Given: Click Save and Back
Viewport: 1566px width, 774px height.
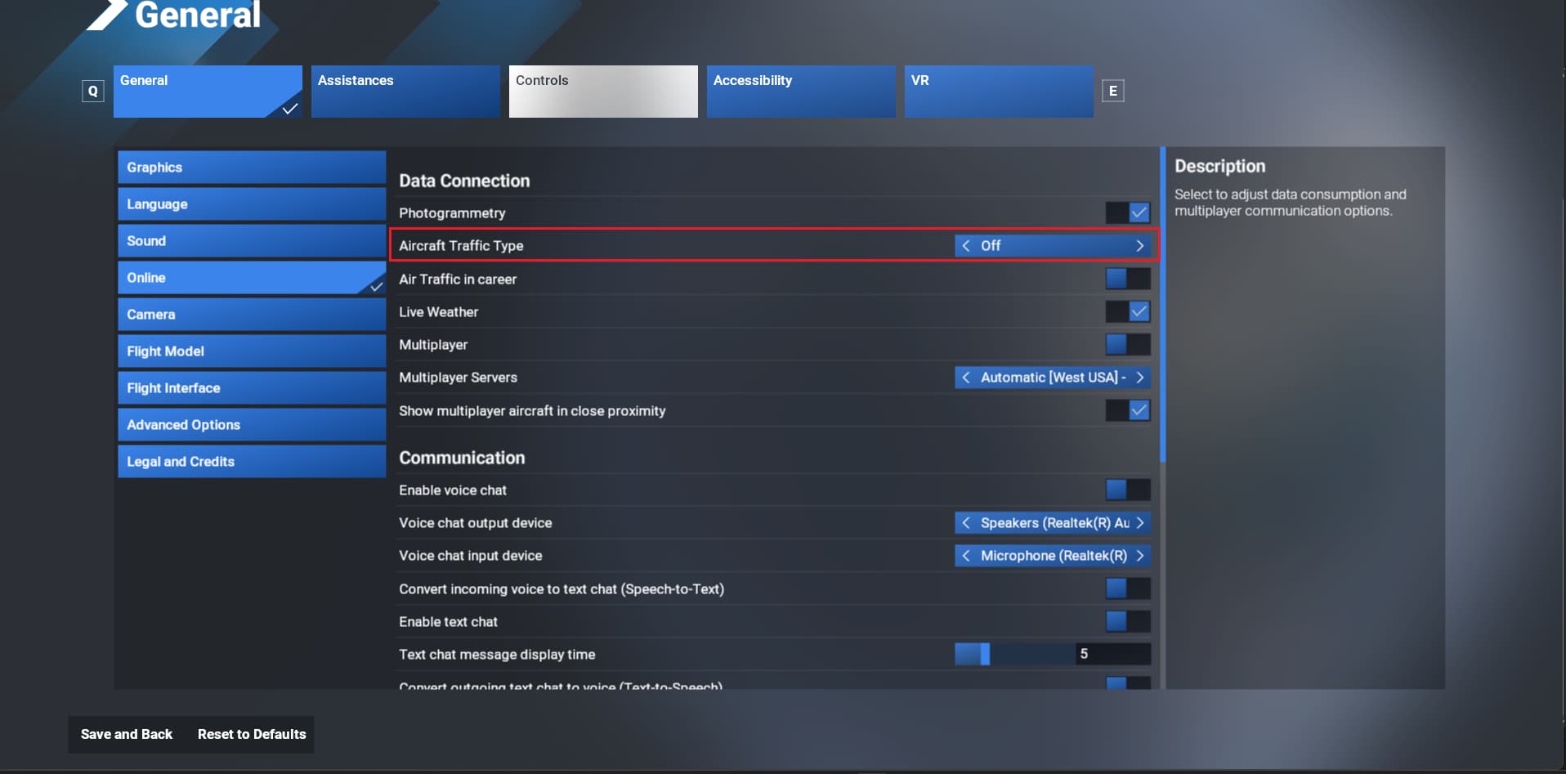Looking at the screenshot, I should click(127, 734).
